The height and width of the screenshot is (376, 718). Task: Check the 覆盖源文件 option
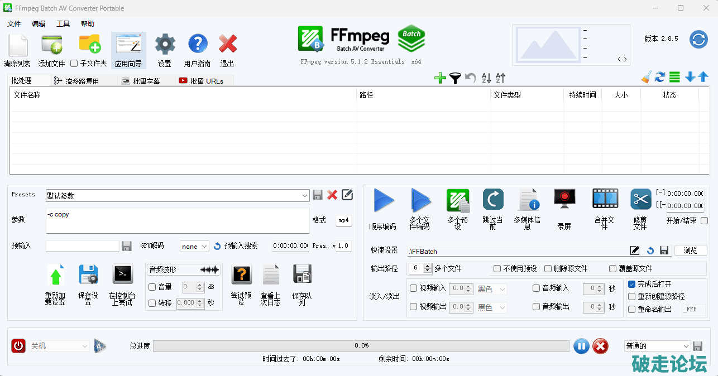[613, 269]
